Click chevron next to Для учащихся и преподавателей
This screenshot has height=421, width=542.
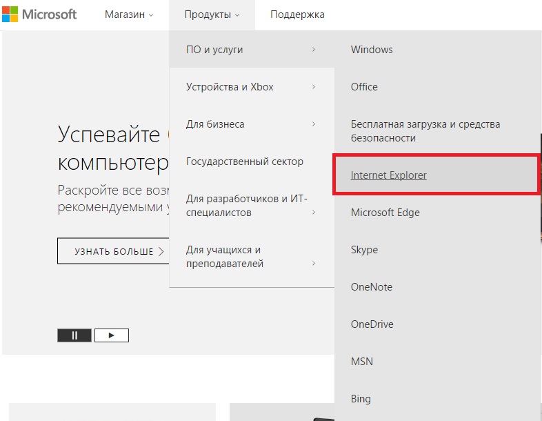click(x=314, y=263)
